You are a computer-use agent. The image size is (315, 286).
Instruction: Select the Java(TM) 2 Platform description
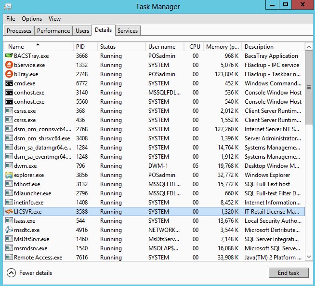coord(273,257)
